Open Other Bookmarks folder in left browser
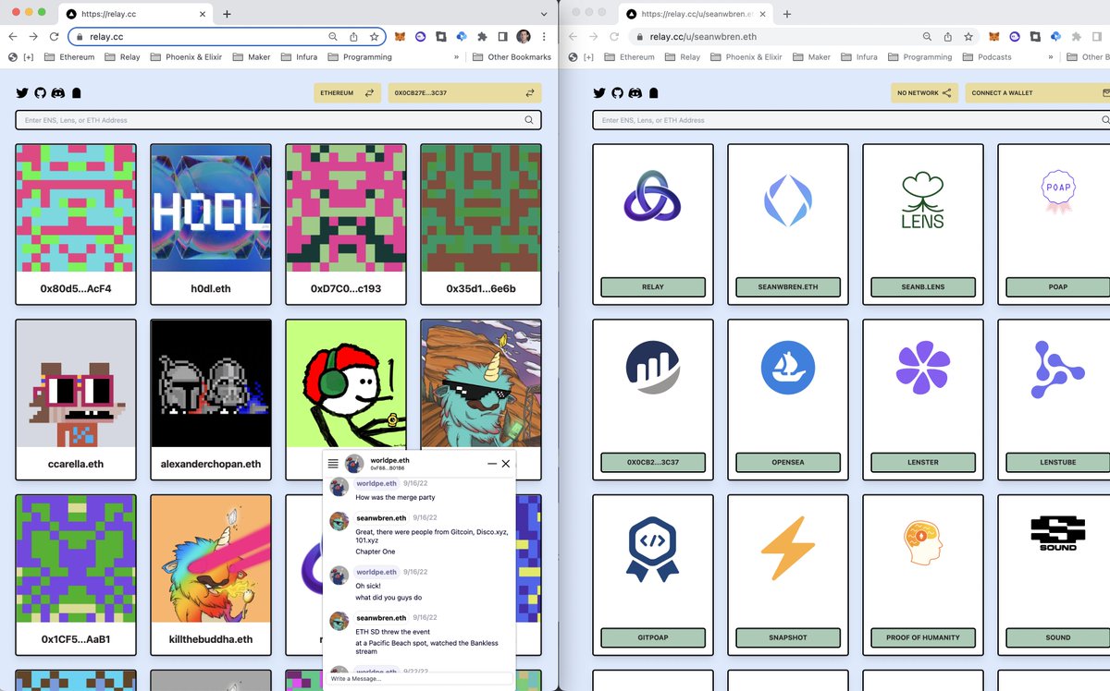This screenshot has width=1110, height=691. coord(512,57)
